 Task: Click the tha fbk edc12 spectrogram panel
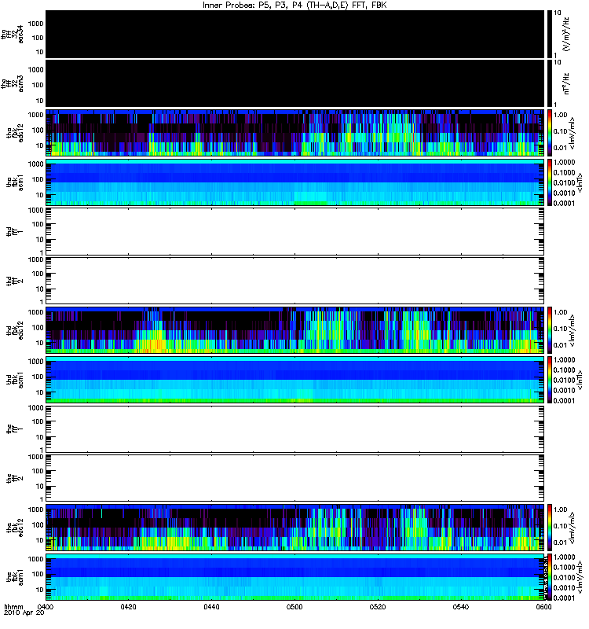pyautogui.click(x=294, y=133)
